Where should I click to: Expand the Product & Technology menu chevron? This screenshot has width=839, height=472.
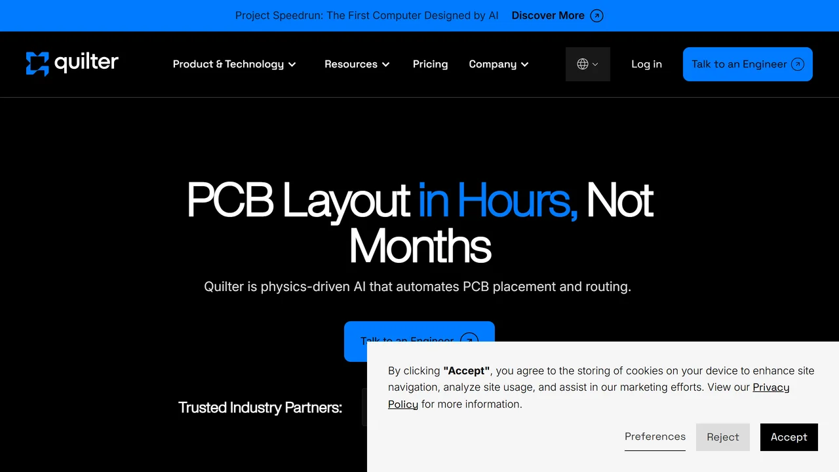292,64
